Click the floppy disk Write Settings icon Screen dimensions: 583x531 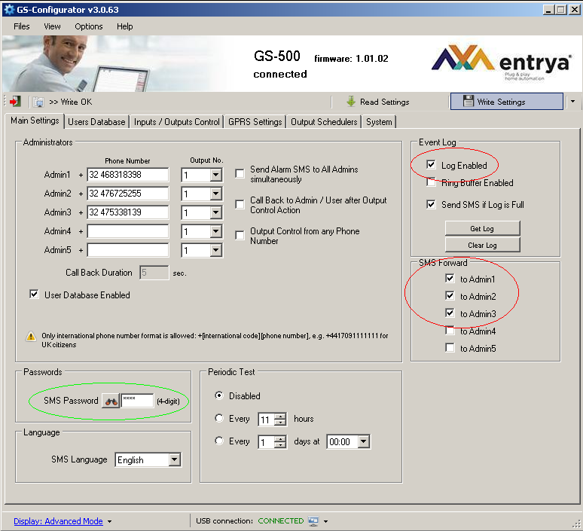[x=469, y=101]
